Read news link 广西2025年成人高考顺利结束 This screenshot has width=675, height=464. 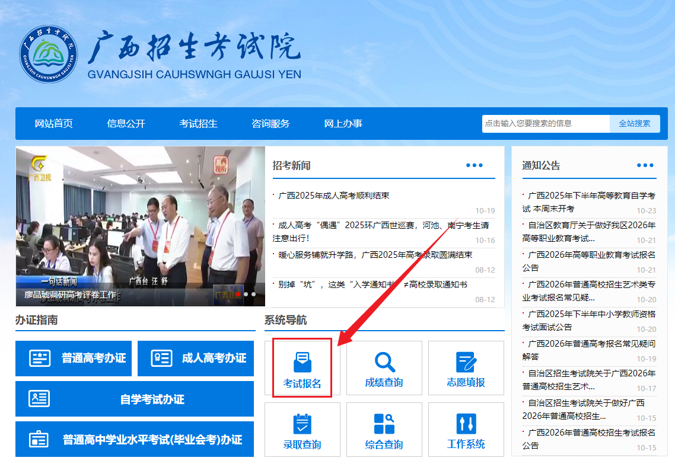334,196
